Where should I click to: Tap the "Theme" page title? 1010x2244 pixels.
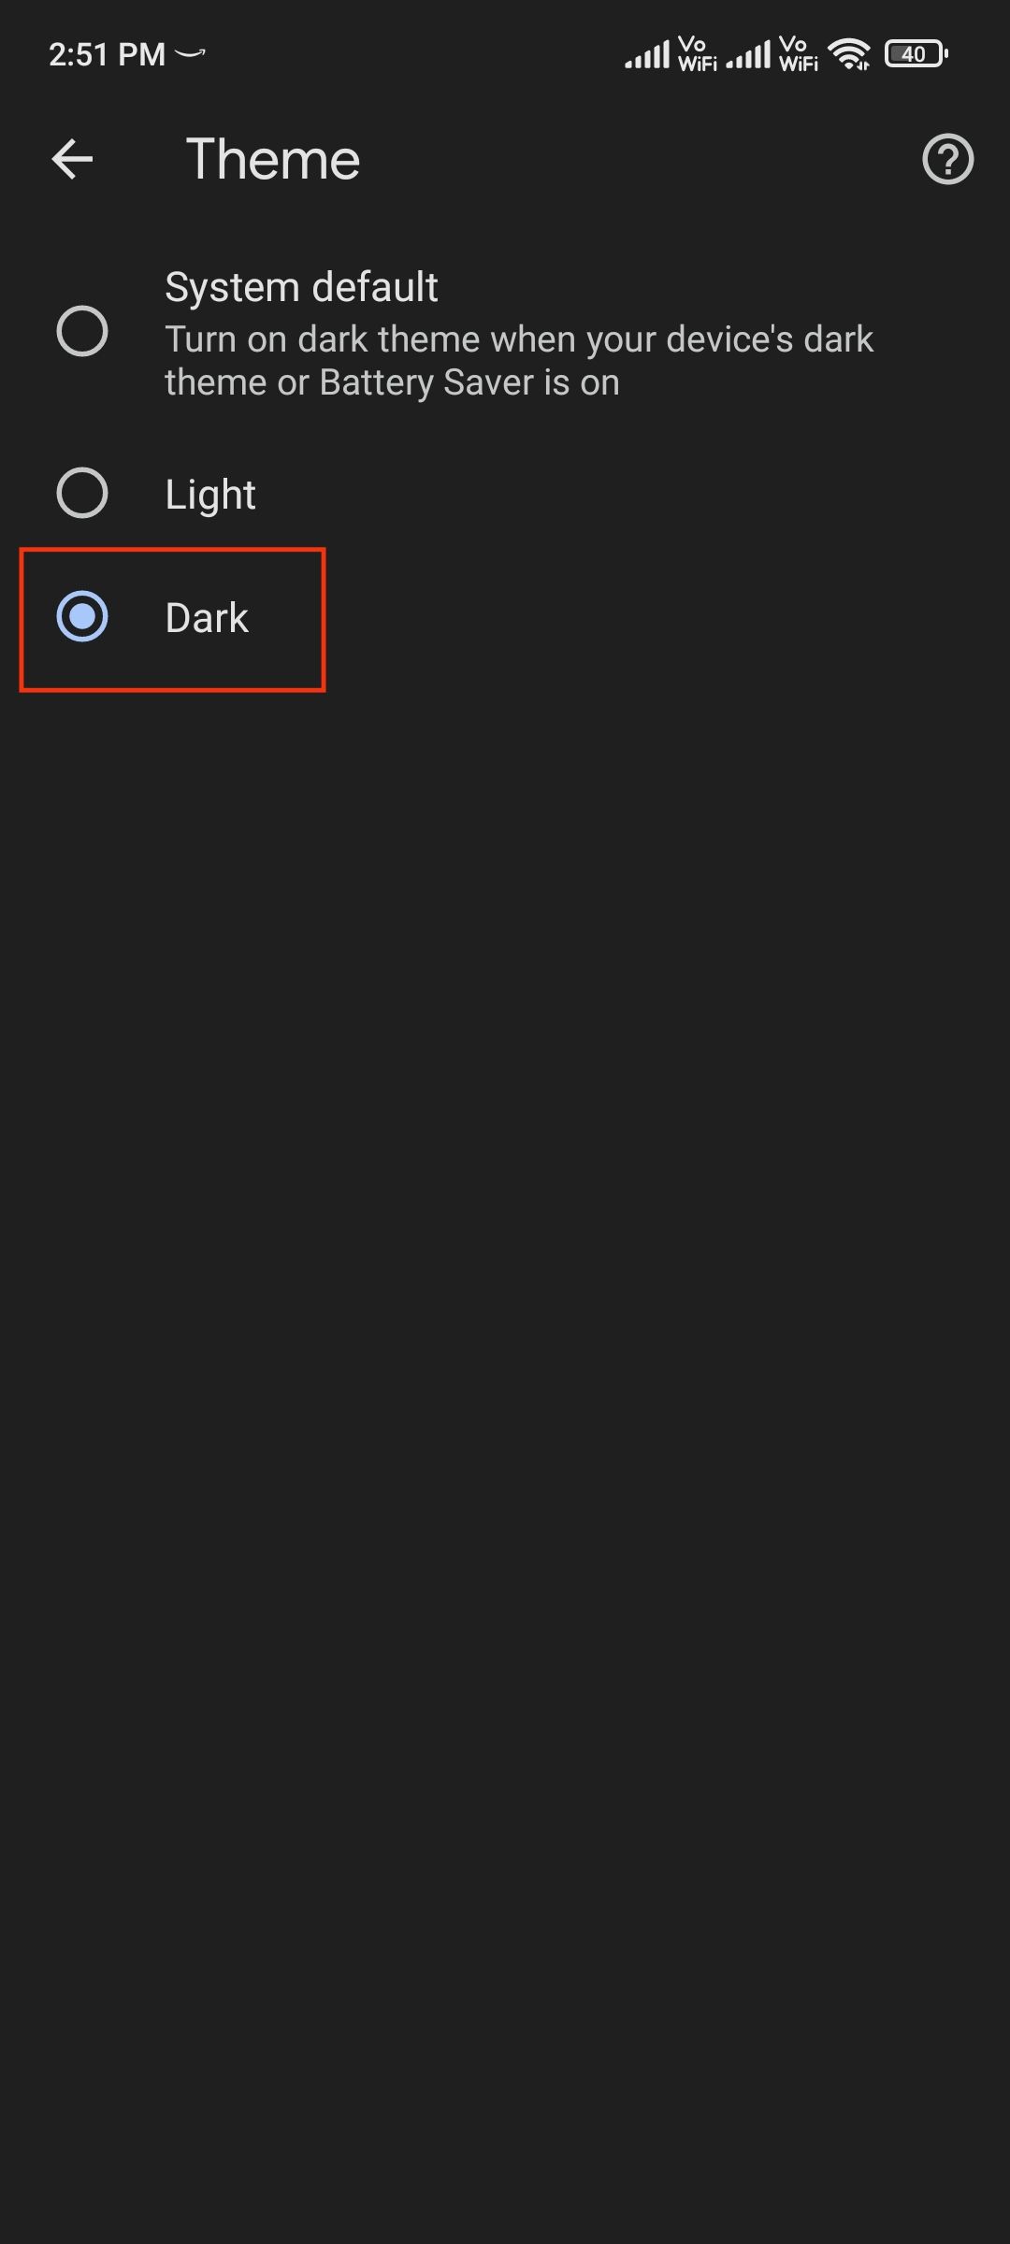coord(273,159)
